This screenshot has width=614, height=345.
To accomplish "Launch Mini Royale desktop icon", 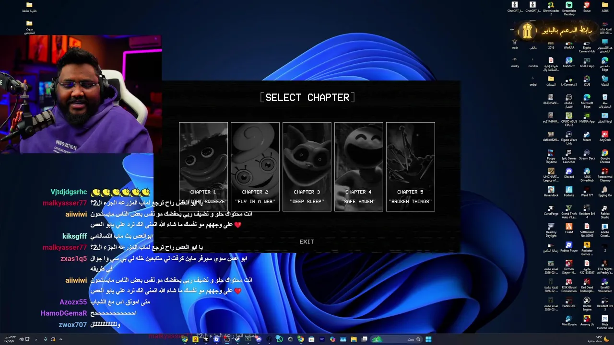I will pos(569,320).
